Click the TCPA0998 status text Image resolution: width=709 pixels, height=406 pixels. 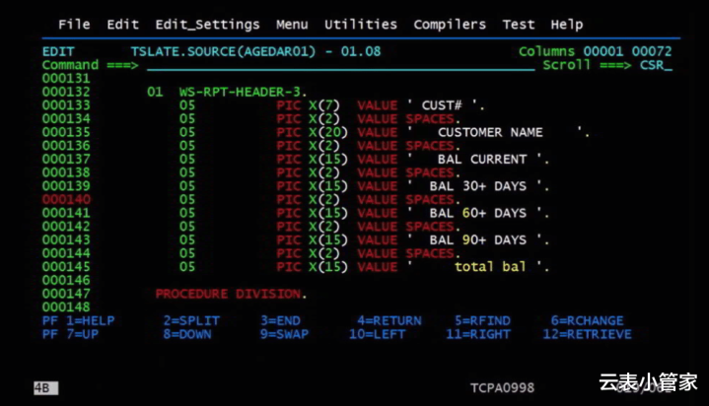pos(502,388)
